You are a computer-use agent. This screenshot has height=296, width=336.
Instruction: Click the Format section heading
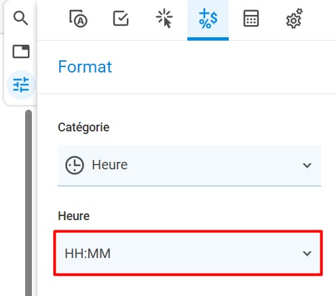coord(85,67)
